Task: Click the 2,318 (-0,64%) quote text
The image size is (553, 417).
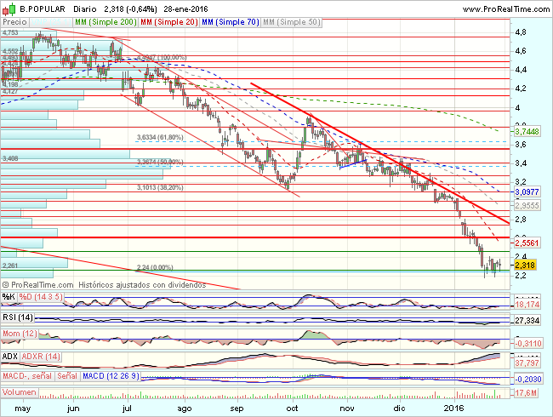Action: tap(131, 9)
